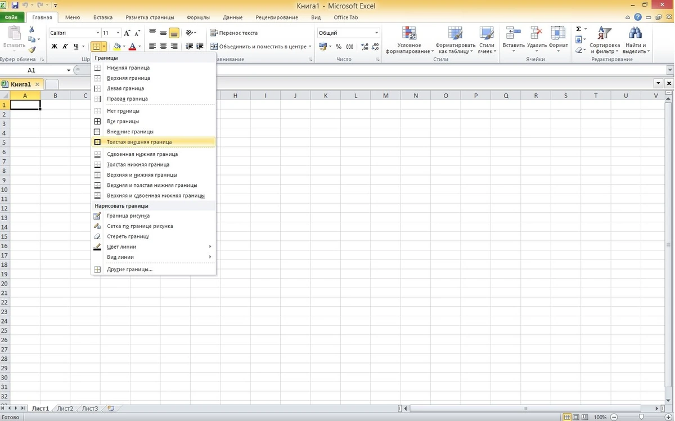This screenshot has height=421, width=675.
Task: Select Толстая внешняя граница entry
Action: [153, 142]
